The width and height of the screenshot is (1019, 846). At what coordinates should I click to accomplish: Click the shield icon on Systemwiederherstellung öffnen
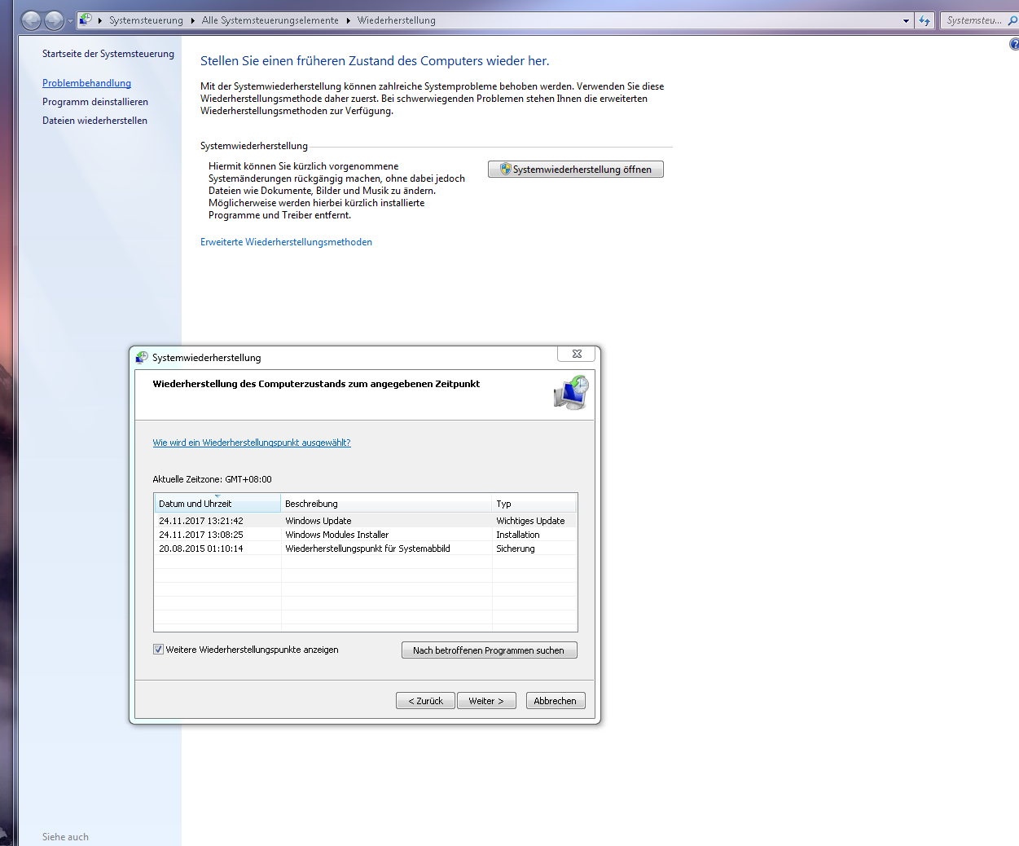(x=506, y=169)
